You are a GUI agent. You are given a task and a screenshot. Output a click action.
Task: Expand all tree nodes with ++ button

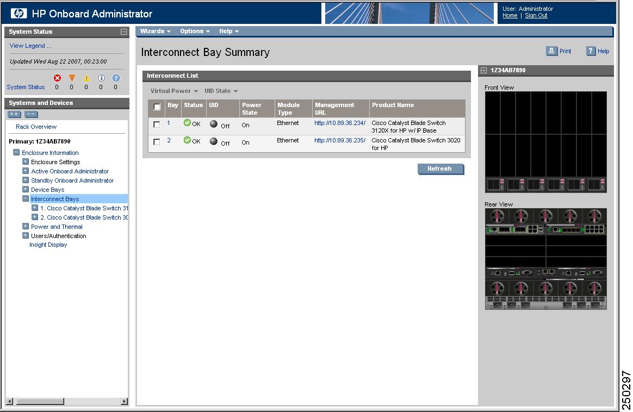pyautogui.click(x=14, y=114)
